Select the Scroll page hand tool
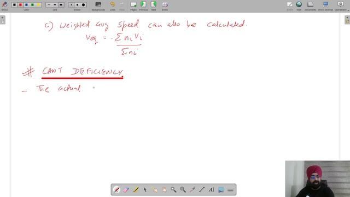 [x=164, y=190]
